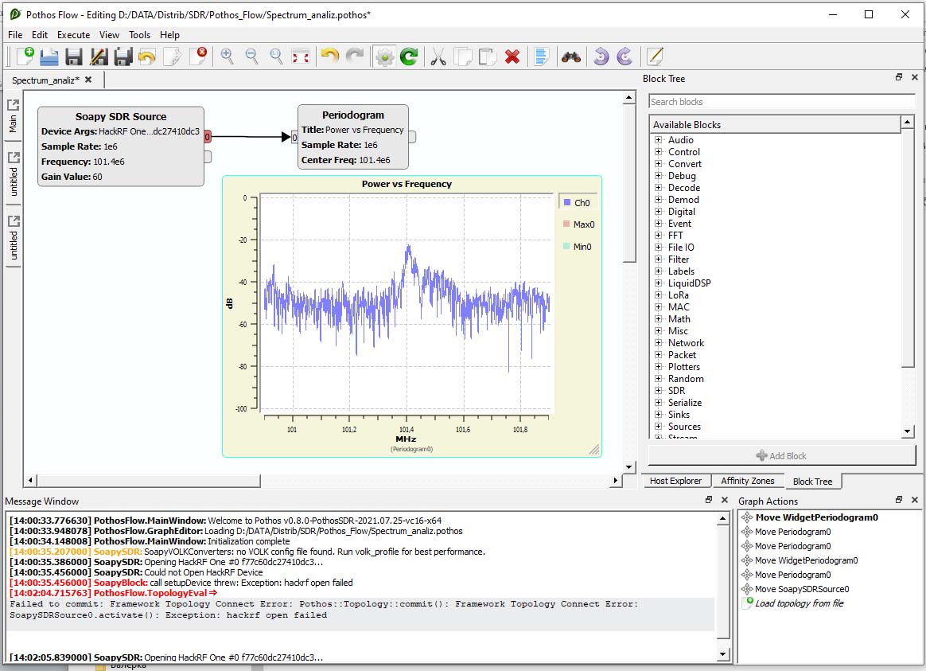Select the Main page side tab
926x671 pixels.
pos(13,118)
